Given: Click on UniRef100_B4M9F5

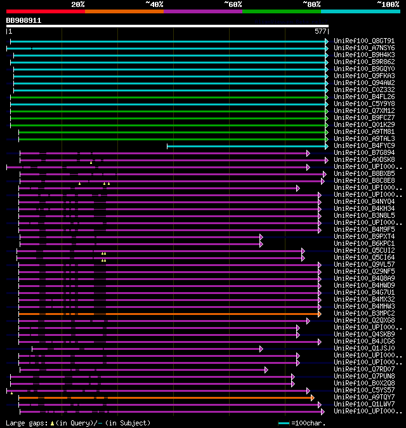Looking at the screenshot, I should (x=364, y=230).
